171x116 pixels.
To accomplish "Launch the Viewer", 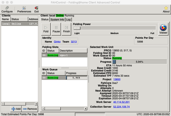I will [163, 29].
